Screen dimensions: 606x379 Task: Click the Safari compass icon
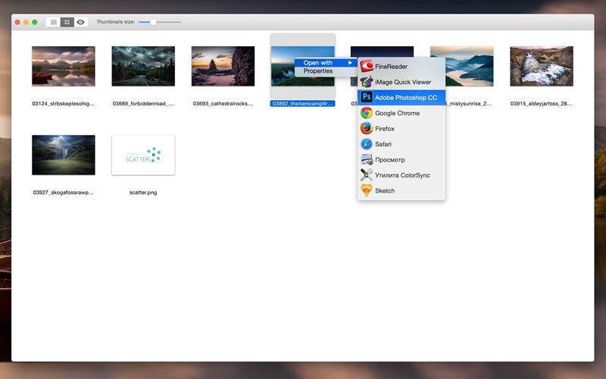point(367,144)
